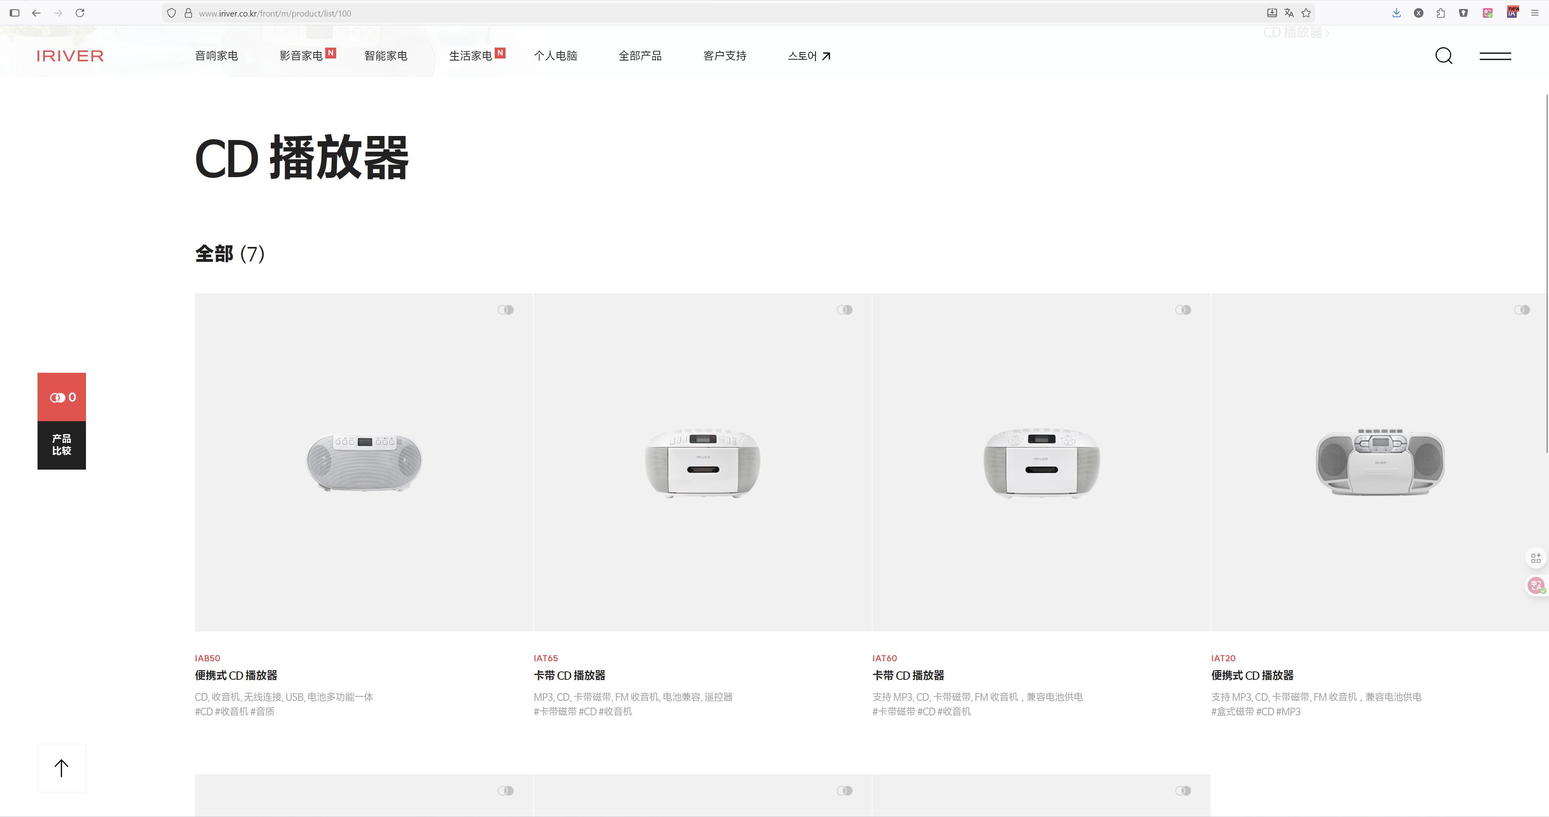The width and height of the screenshot is (1549, 817).
Task: Click the browser reload icon
Action: [80, 13]
